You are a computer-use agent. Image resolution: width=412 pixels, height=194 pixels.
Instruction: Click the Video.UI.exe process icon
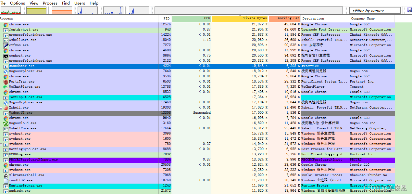coord(6,113)
